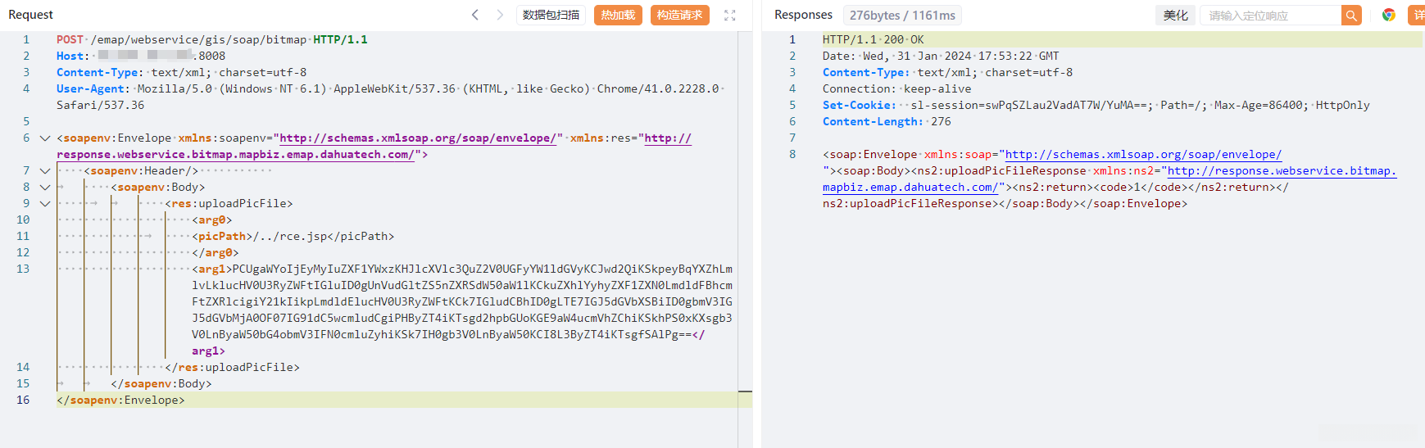
Task: Click the opening arg0 tag line
Action: tap(212, 219)
